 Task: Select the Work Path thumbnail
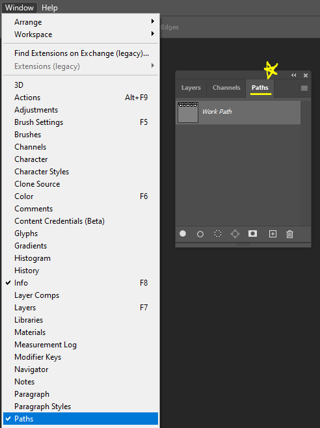tap(188, 113)
